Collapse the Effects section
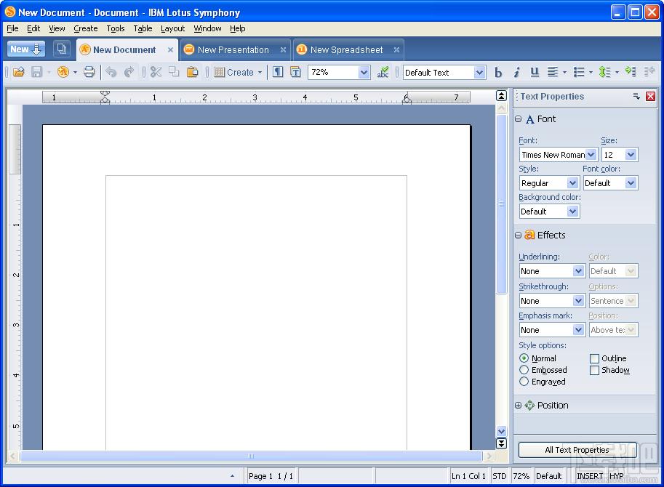Viewport: 664px width, 487px height. pos(518,236)
